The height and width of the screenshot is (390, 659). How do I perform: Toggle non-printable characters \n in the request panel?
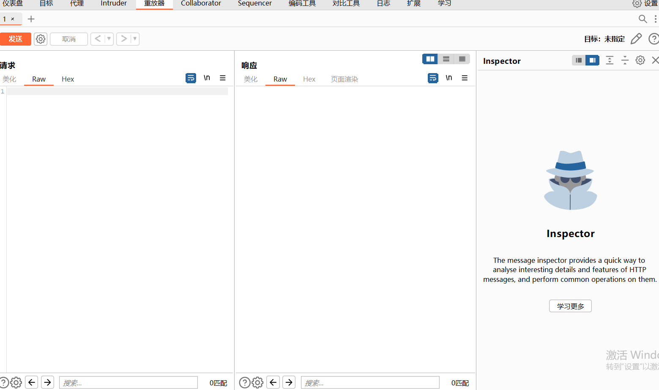[207, 78]
